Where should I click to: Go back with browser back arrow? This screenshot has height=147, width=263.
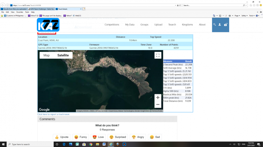3,5
